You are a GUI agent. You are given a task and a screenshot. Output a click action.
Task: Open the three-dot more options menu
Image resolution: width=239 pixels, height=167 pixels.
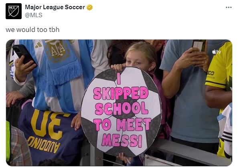tap(229, 7)
